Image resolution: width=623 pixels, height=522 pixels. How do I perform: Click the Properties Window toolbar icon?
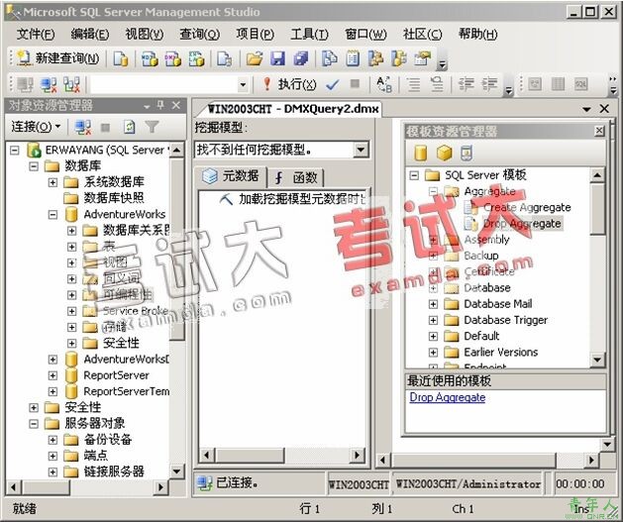[422, 58]
